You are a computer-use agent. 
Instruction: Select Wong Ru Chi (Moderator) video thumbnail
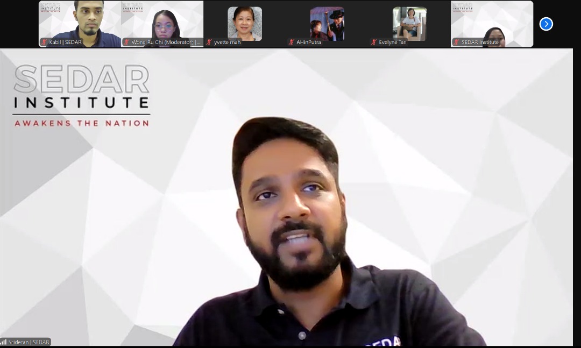click(162, 24)
